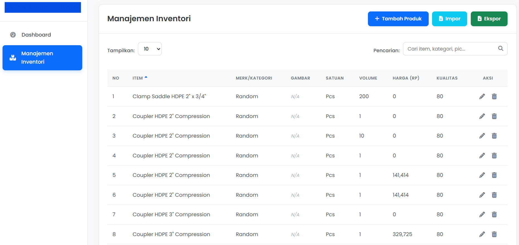Remove row 5 with the trash icon

[494, 175]
